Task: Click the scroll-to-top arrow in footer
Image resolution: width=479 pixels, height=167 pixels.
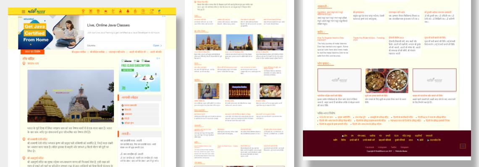Action: [463, 146]
